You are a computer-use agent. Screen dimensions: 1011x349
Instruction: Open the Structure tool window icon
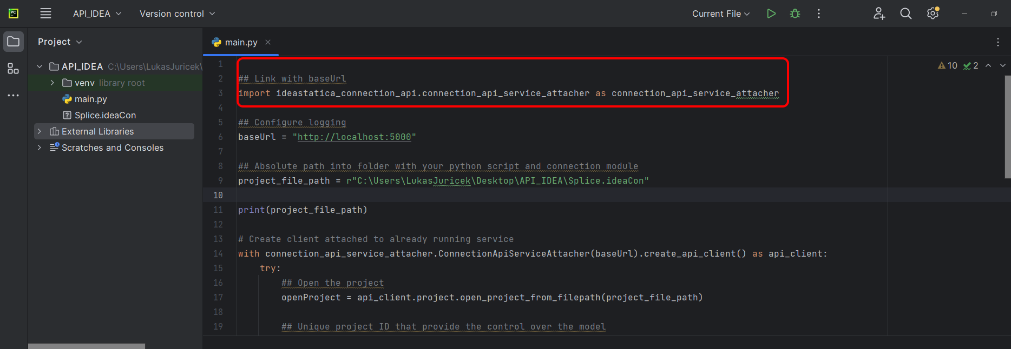pyautogui.click(x=13, y=69)
